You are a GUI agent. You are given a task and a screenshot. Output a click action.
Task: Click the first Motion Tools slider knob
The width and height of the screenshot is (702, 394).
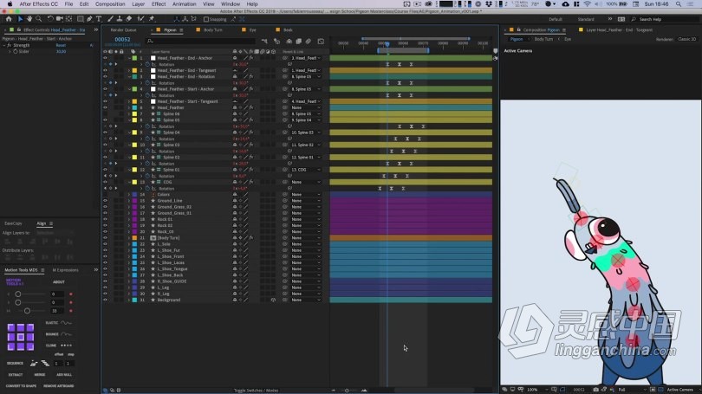tap(18, 294)
